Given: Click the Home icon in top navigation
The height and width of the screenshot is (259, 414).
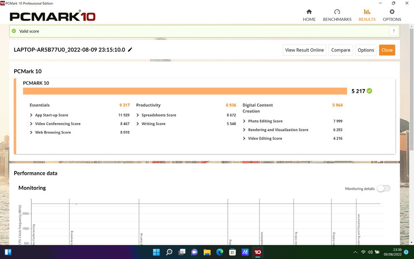Looking at the screenshot, I should click(x=309, y=12).
